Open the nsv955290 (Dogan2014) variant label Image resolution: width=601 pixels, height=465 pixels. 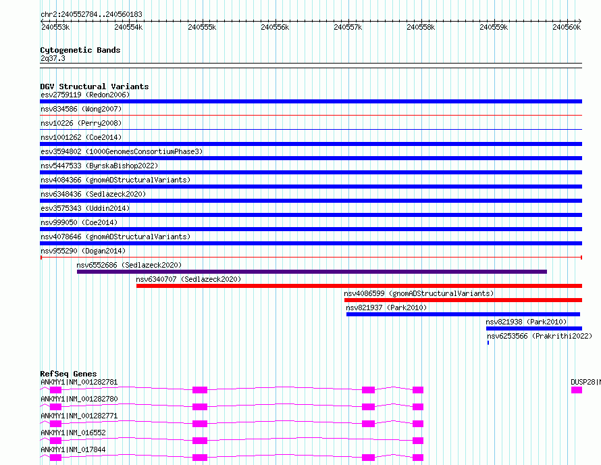click(83, 251)
